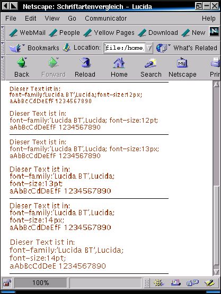Click the text 'font-size:14pt;'
The height and width of the screenshot is (294, 221).
coord(38,258)
